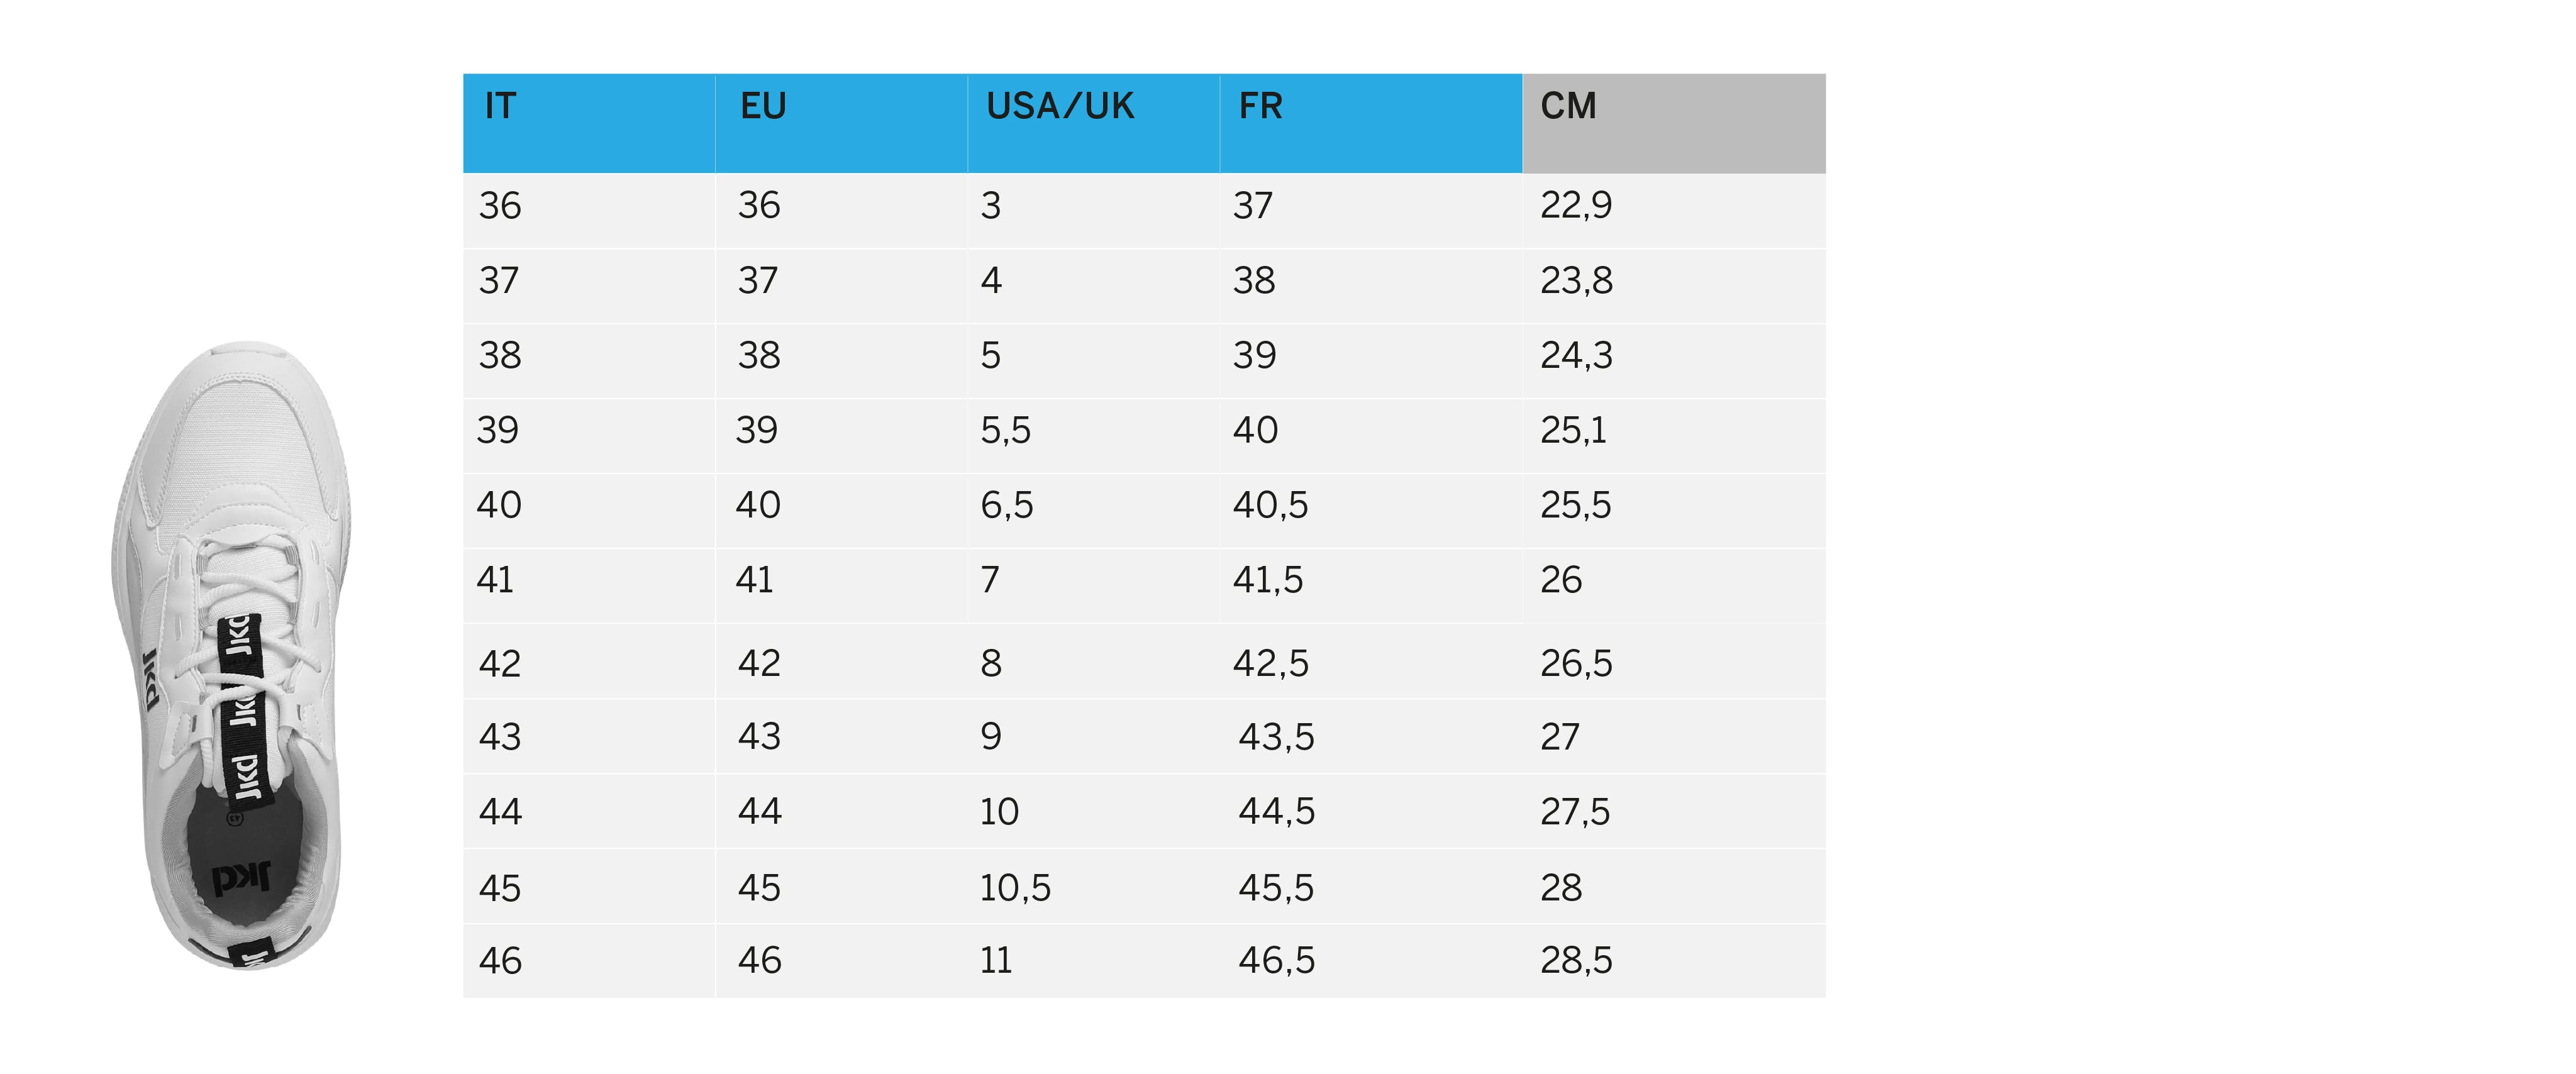
Task: Select the FR size 41,5 cell
Action: coord(1268,581)
